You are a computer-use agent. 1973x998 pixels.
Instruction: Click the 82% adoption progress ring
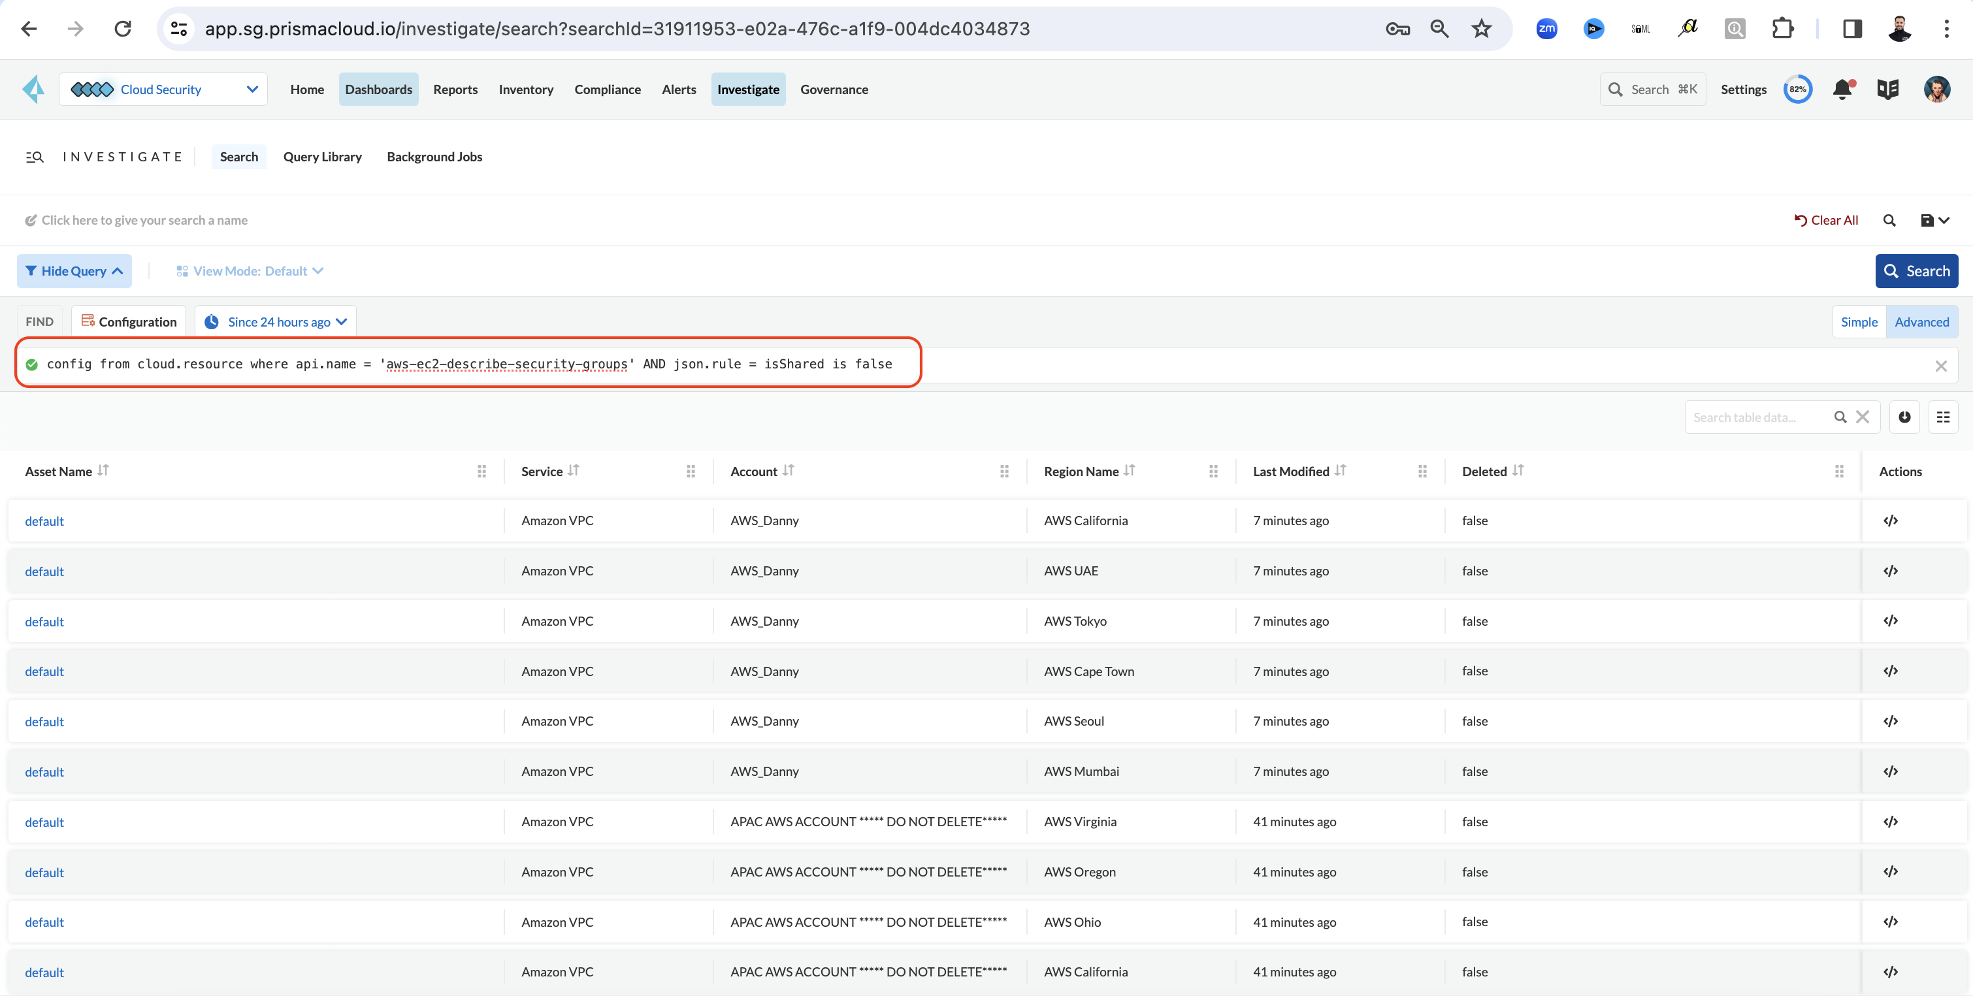coord(1798,89)
